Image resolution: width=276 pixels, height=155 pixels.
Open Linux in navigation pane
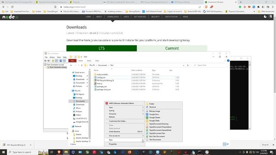coord(77,131)
